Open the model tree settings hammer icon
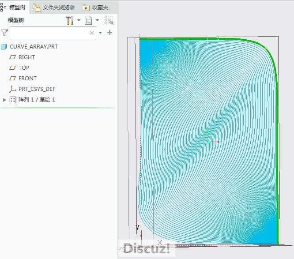The image size is (294, 259). pyautogui.click(x=69, y=20)
